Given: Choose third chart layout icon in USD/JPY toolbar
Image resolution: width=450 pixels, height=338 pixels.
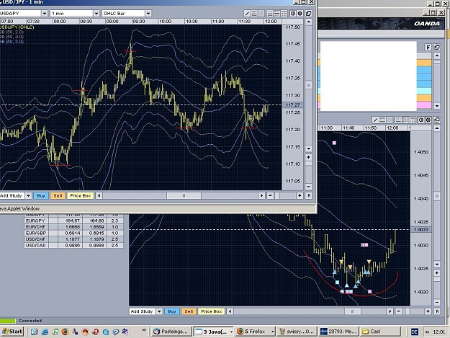Looking at the screenshot, I should [284, 14].
